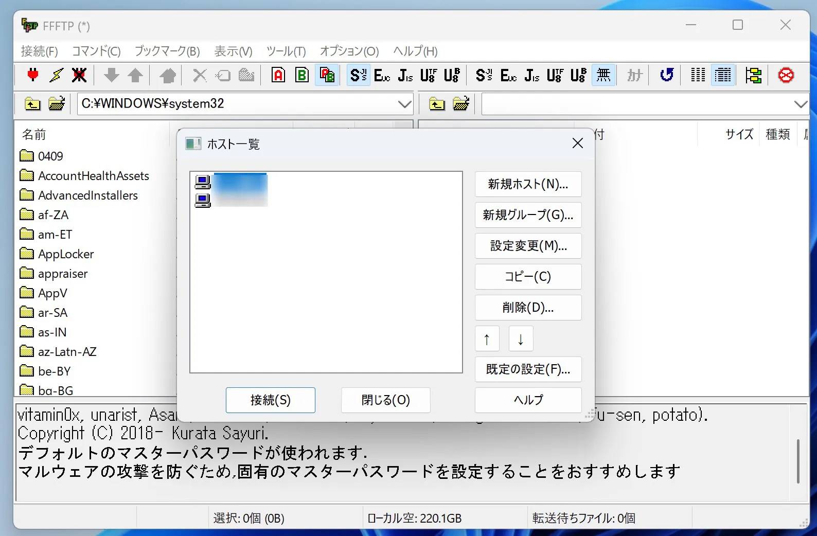Toggle Auto transfer mode (AB icon)

coord(327,75)
